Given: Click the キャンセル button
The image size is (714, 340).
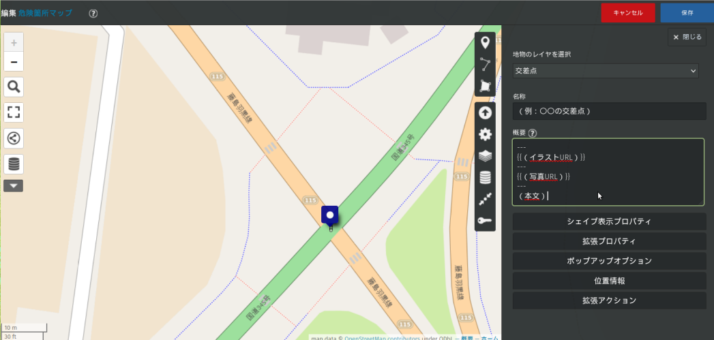Looking at the screenshot, I should coord(628,13).
